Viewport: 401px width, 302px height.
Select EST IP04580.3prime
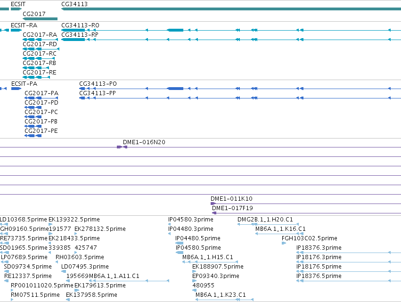tap(191, 220)
